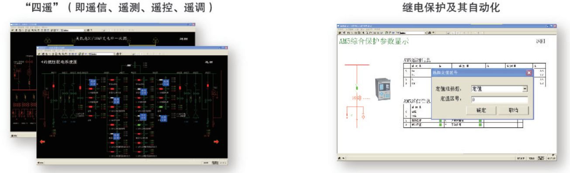
Task: Click the red left arrow navigation icon
Action: coord(42,141)
